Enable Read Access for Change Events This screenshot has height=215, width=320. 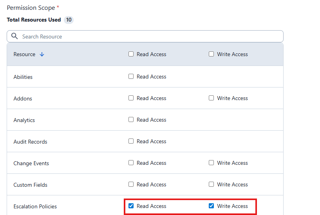[x=131, y=163]
